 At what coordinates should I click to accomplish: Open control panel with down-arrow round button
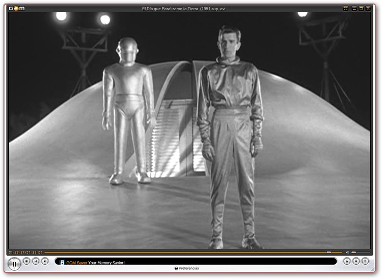pyautogui.click(x=356, y=261)
